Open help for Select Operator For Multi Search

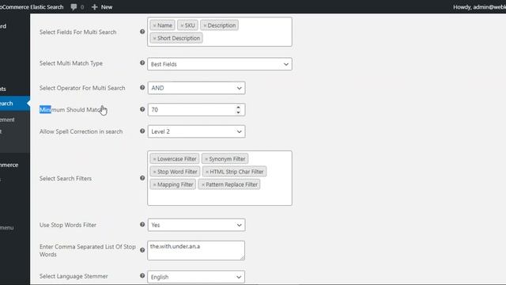point(142,88)
